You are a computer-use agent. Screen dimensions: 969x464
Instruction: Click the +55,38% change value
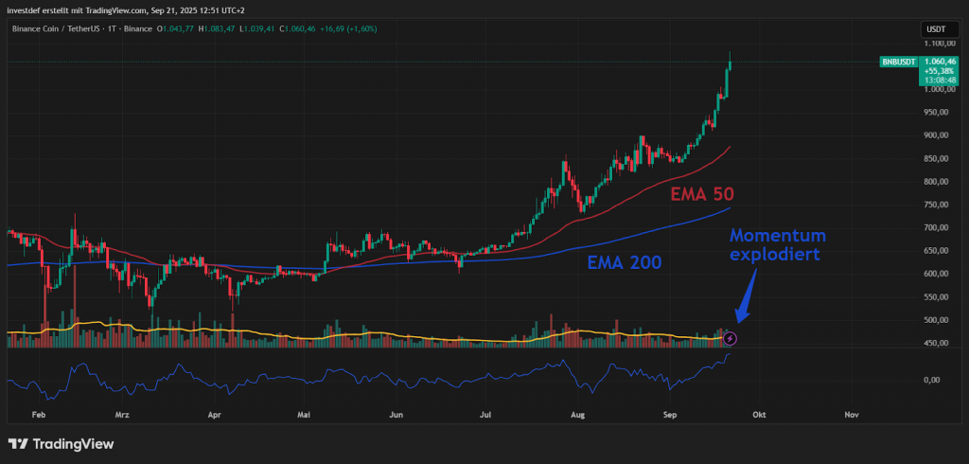(x=941, y=71)
